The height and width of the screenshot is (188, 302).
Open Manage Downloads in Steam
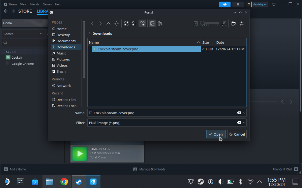pos(149,169)
